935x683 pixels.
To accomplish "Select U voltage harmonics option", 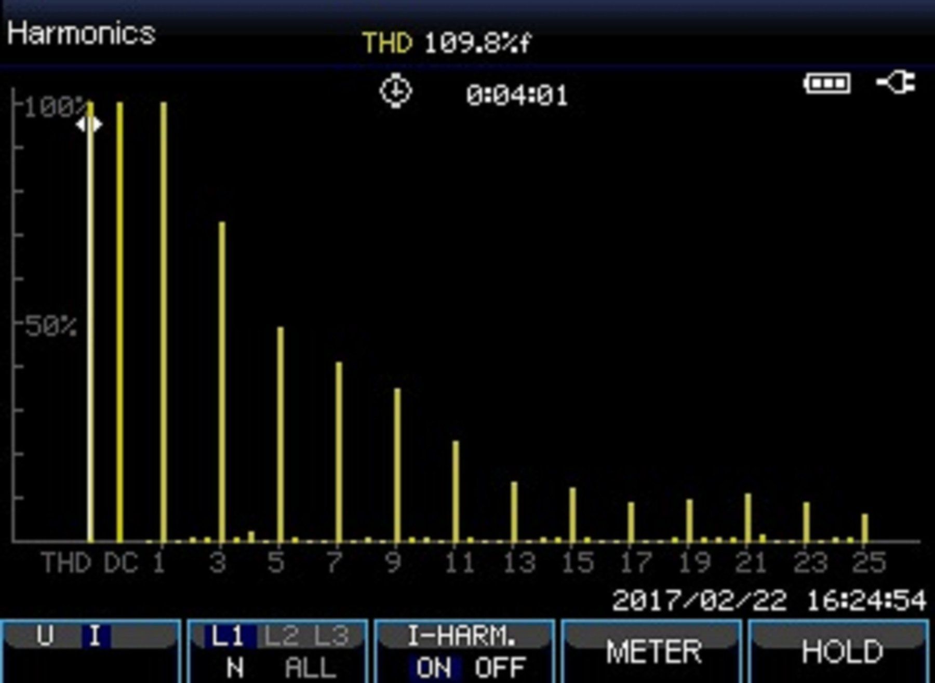I will click(x=45, y=636).
